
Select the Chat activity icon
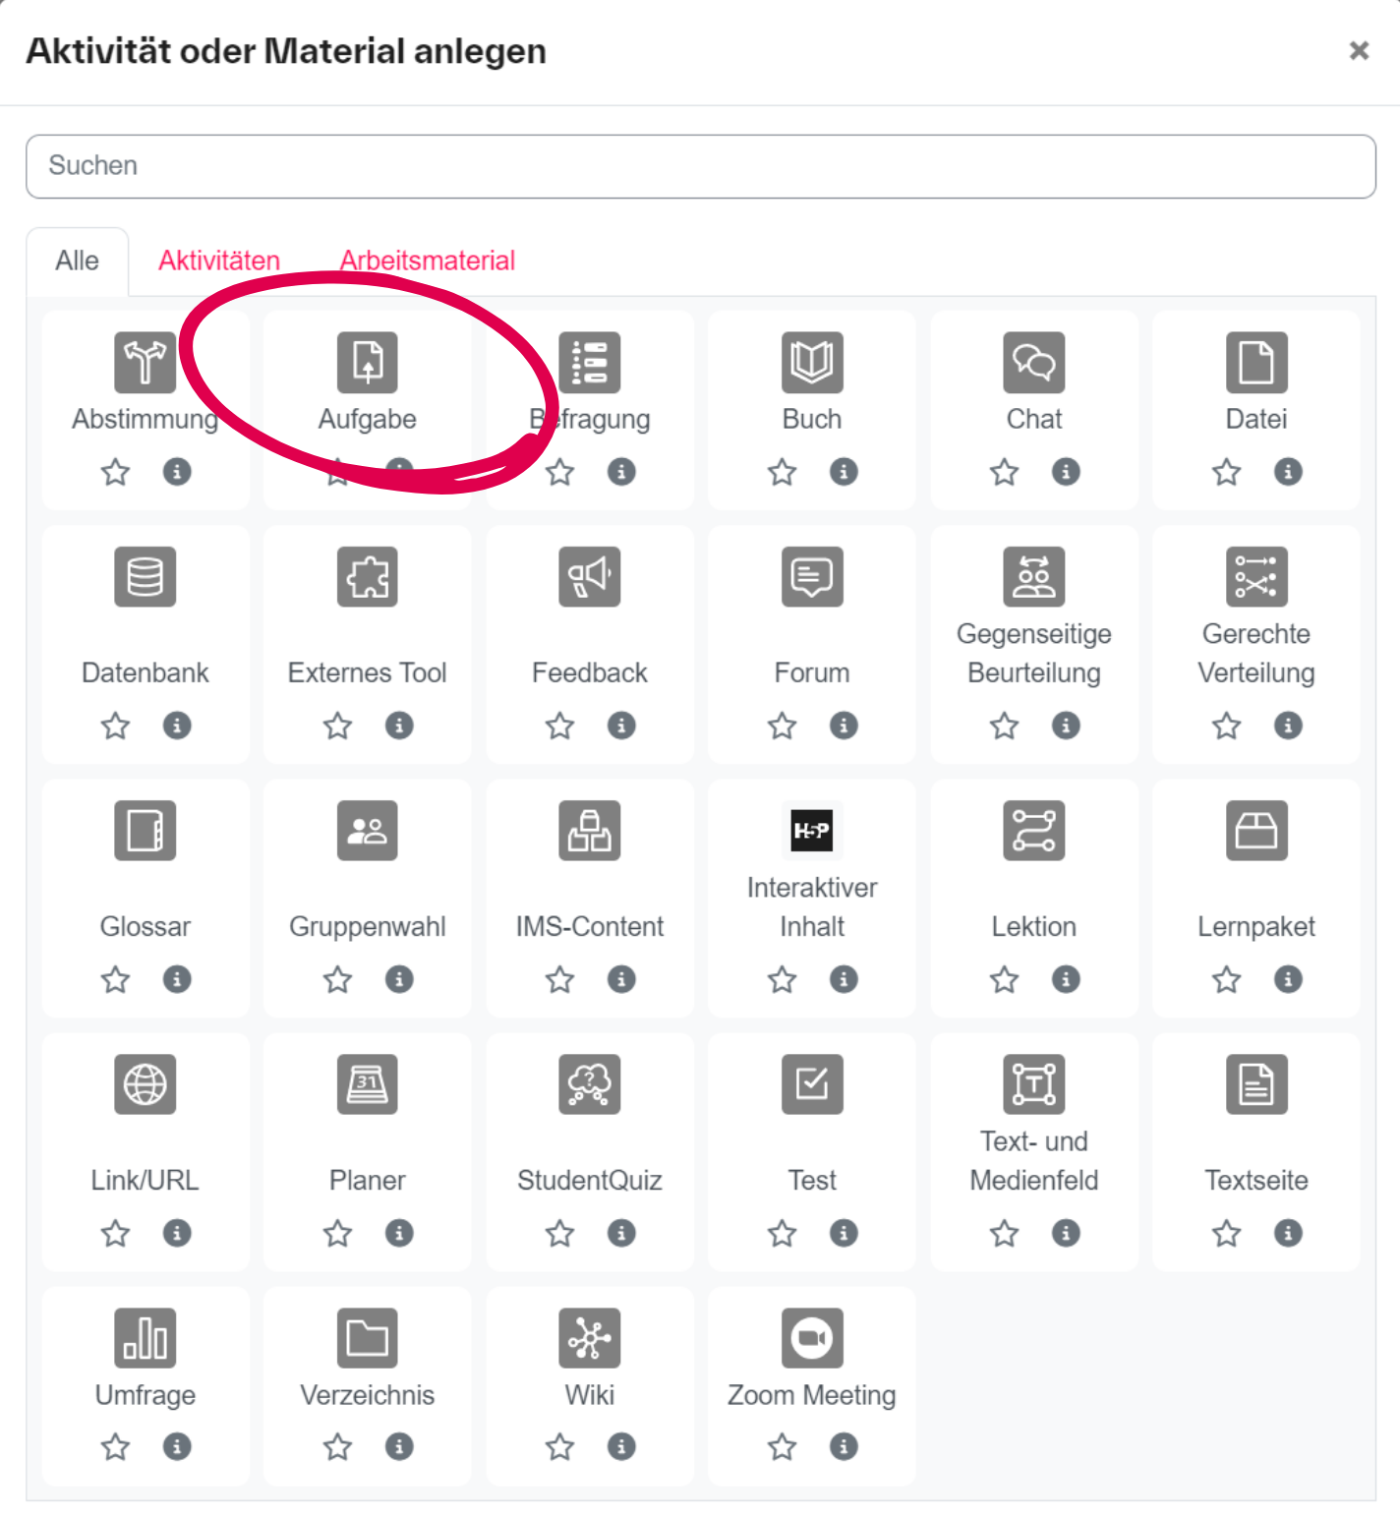click(x=1033, y=362)
